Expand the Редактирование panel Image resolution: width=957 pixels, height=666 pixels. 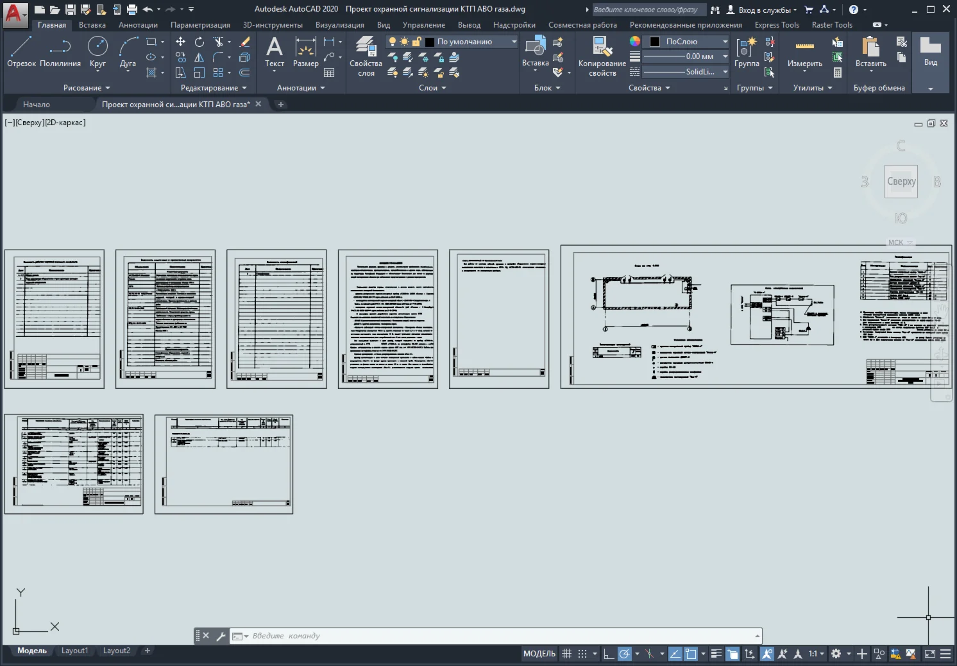[214, 88]
